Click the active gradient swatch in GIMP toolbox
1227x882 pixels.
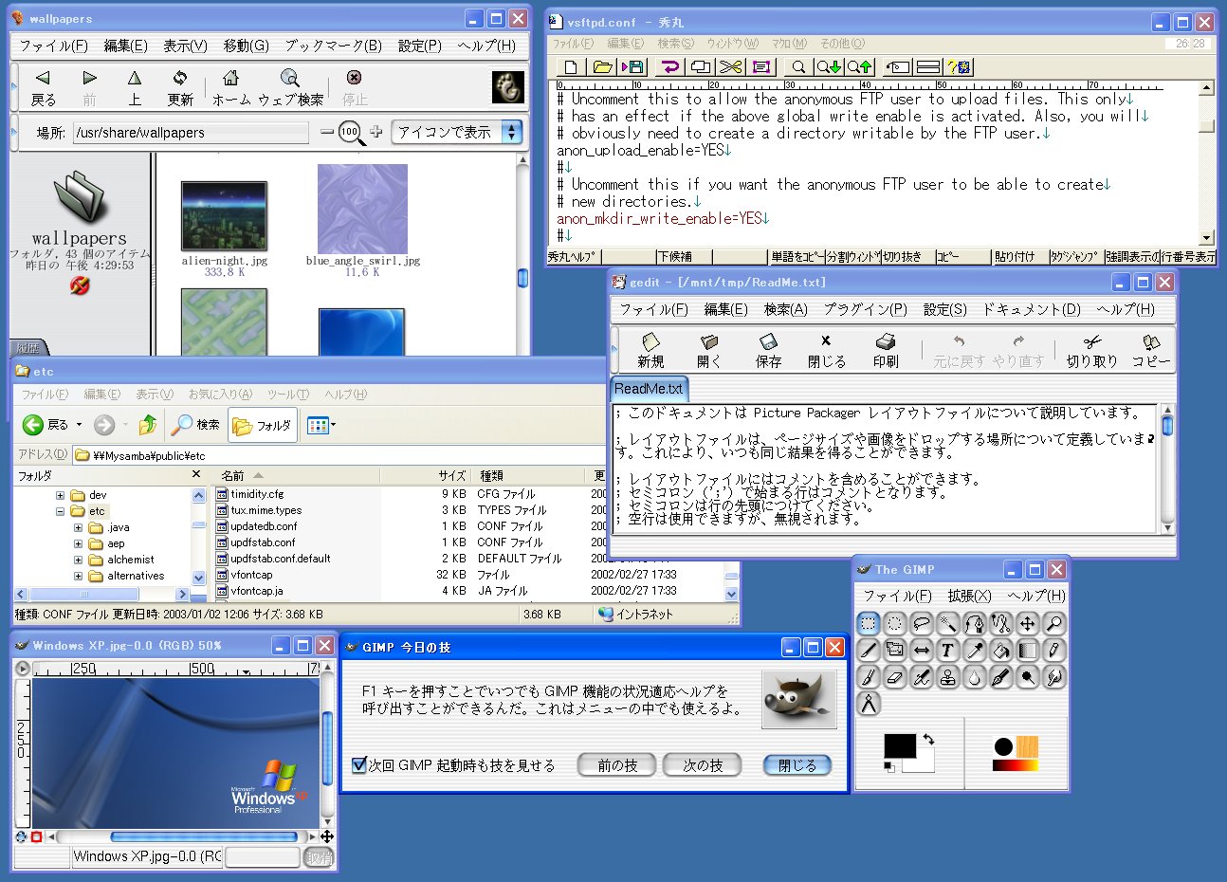(1015, 764)
